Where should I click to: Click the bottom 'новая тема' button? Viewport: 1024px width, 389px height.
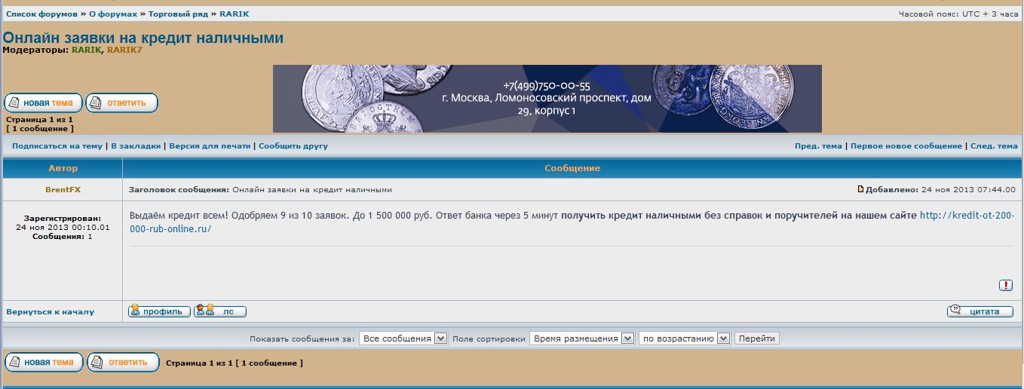coord(44,363)
